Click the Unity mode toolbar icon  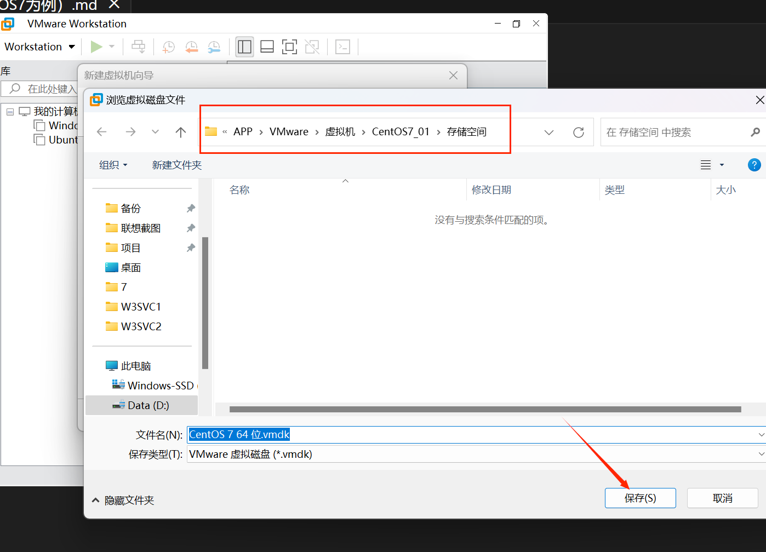coord(312,47)
